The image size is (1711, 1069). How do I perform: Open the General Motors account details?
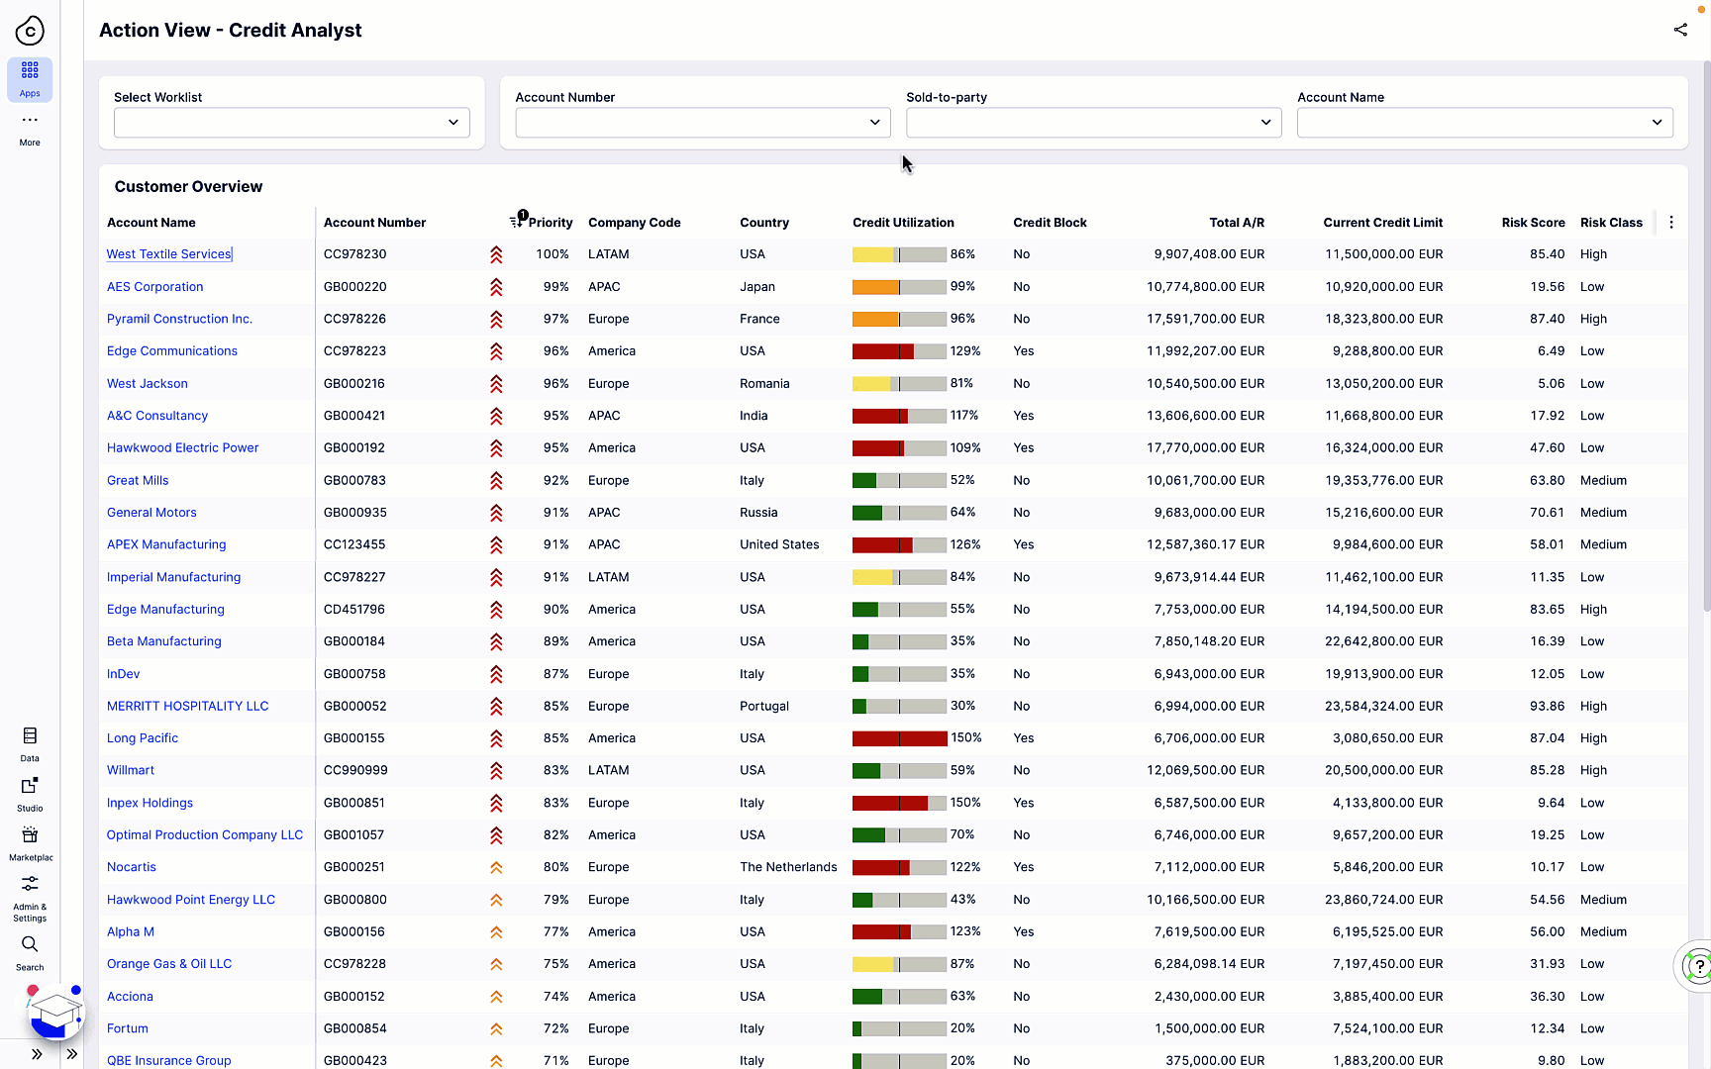click(151, 512)
